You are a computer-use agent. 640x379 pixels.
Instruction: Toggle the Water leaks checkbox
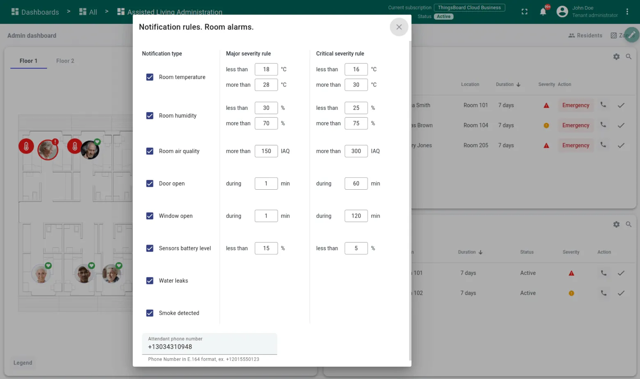[x=150, y=281]
